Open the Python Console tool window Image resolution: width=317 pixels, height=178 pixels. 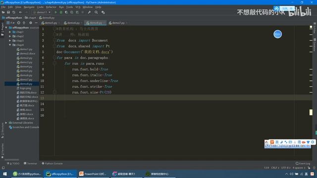click(52, 164)
